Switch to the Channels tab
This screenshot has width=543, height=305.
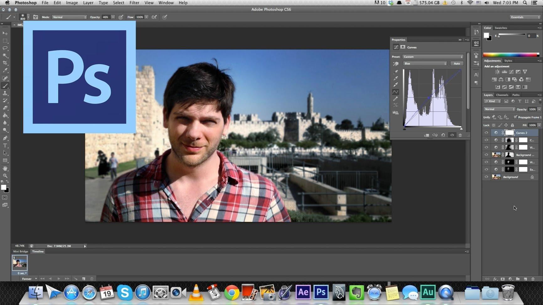502,95
